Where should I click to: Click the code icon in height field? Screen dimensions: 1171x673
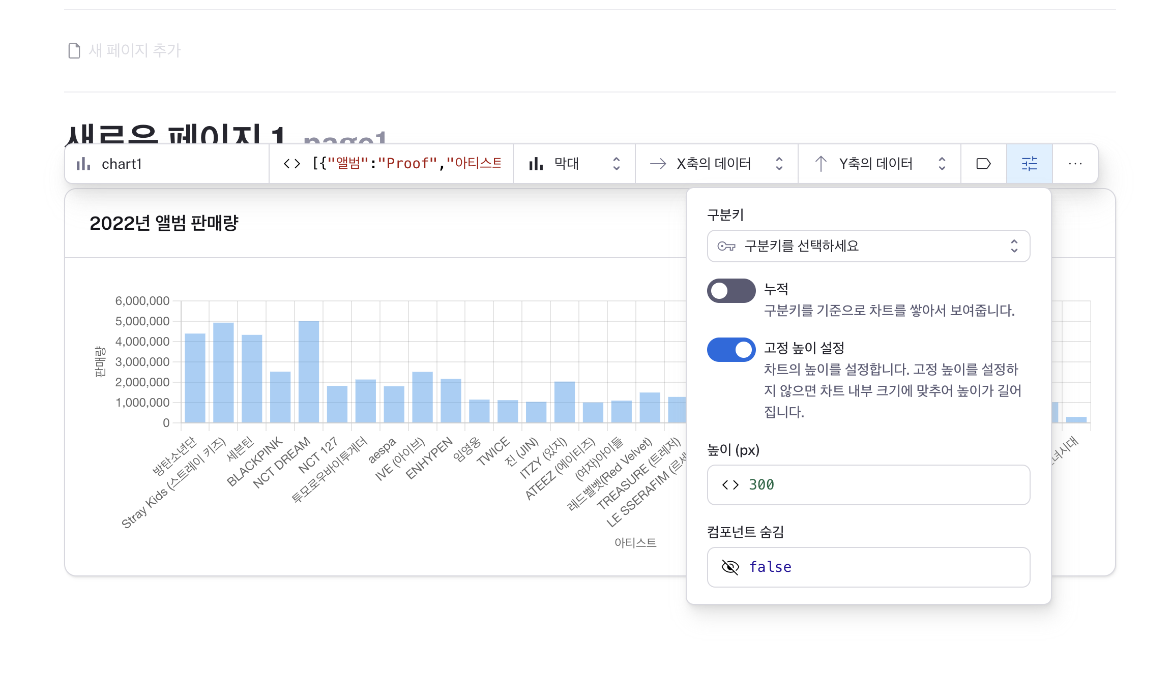(x=730, y=485)
